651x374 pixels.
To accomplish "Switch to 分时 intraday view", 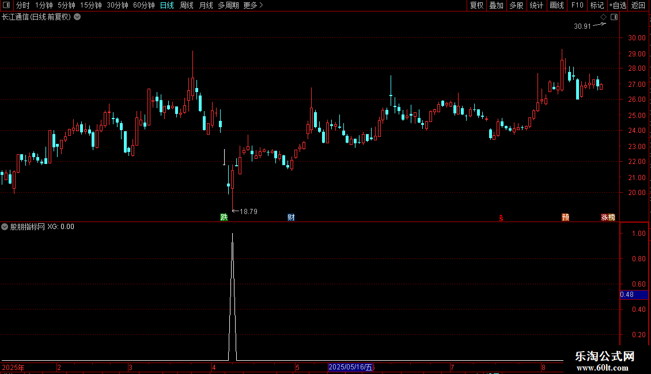I will pos(23,5).
